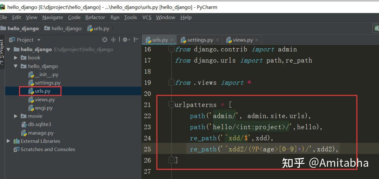This screenshot has width=379, height=179.
Task: Open the Code menu
Action: click(x=74, y=17)
